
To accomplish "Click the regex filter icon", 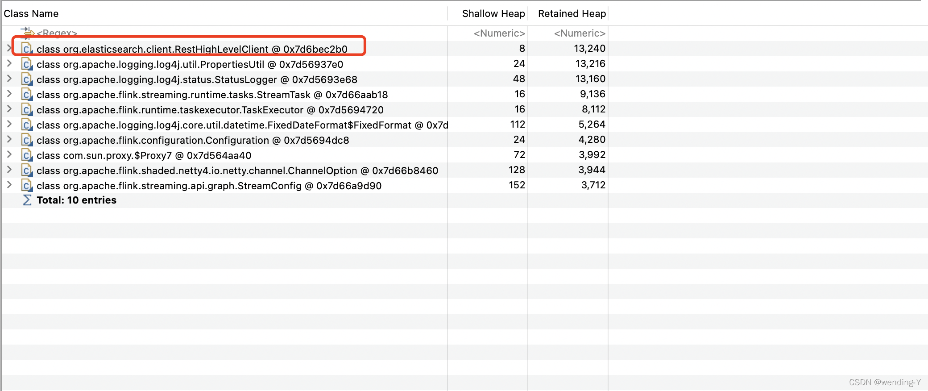I will coord(28,32).
